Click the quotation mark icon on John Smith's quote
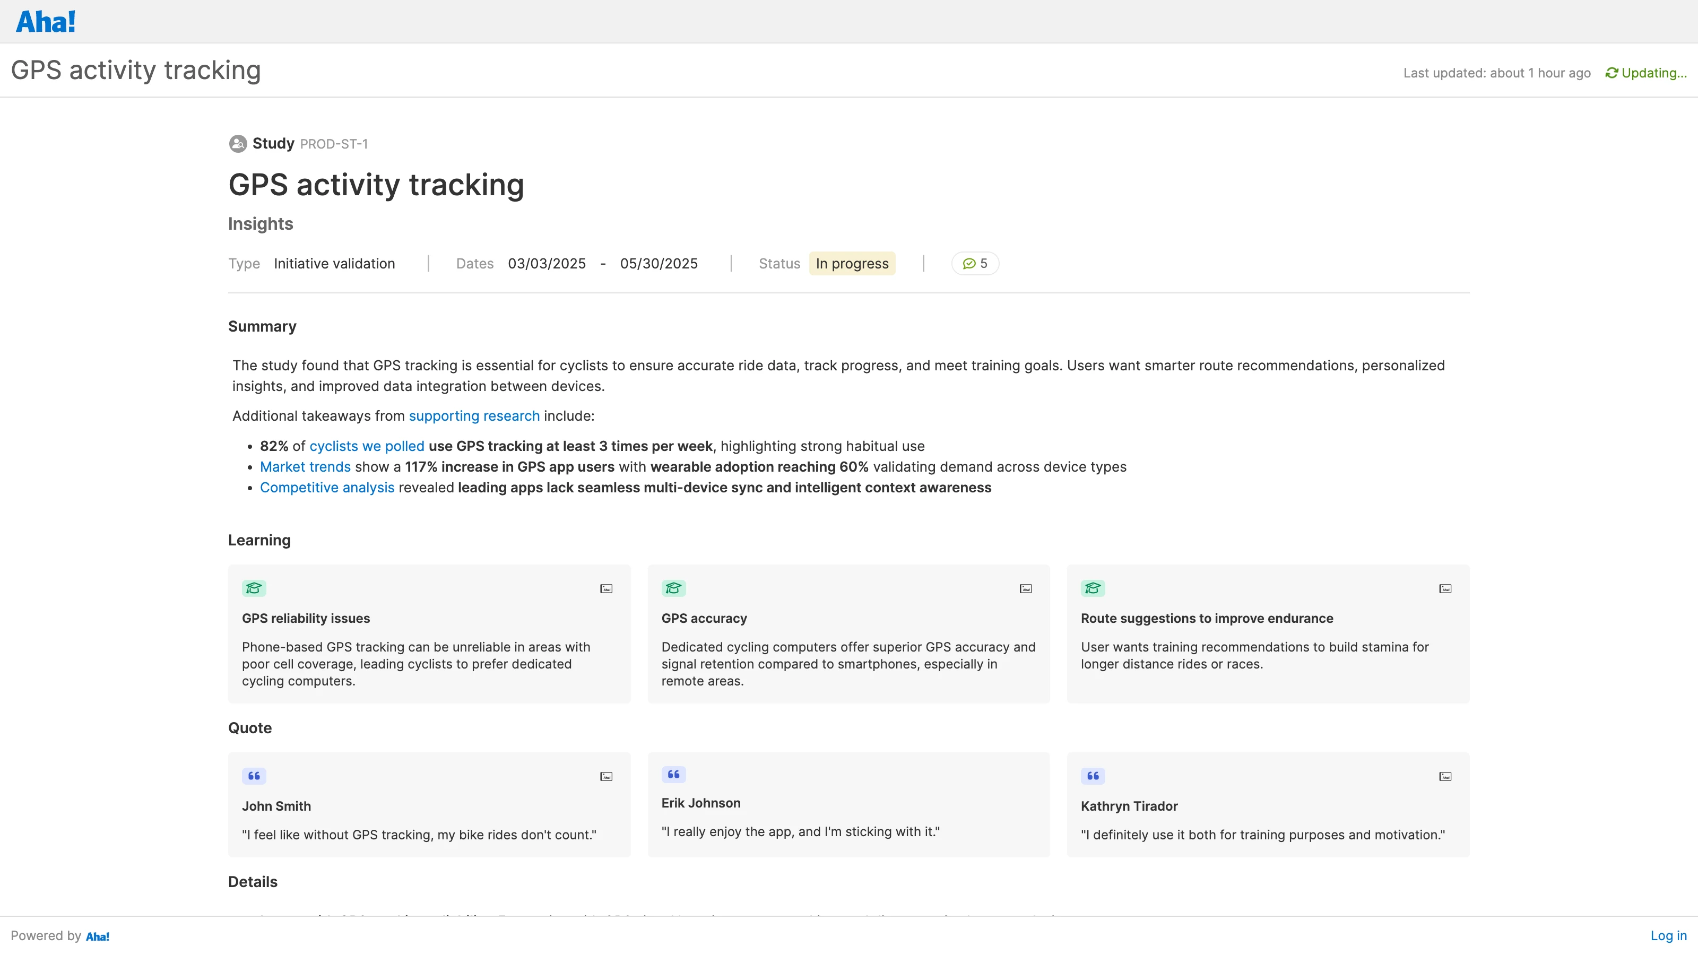 click(x=254, y=776)
